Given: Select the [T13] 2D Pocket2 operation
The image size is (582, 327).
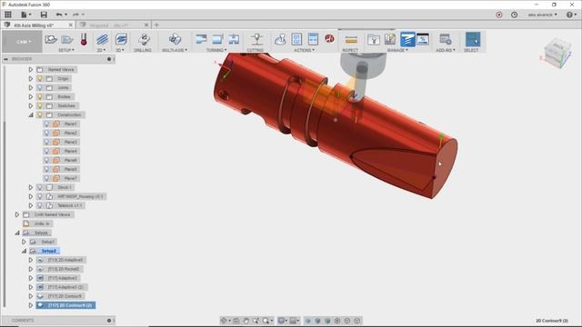Looking at the screenshot, I should click(x=60, y=269).
